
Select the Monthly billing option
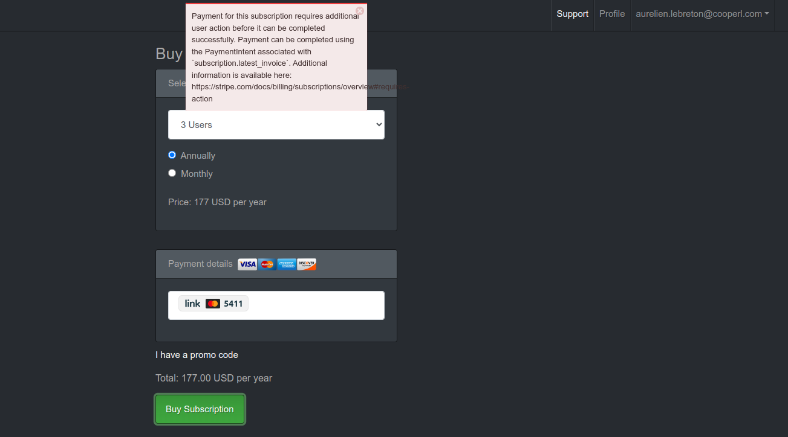point(172,173)
